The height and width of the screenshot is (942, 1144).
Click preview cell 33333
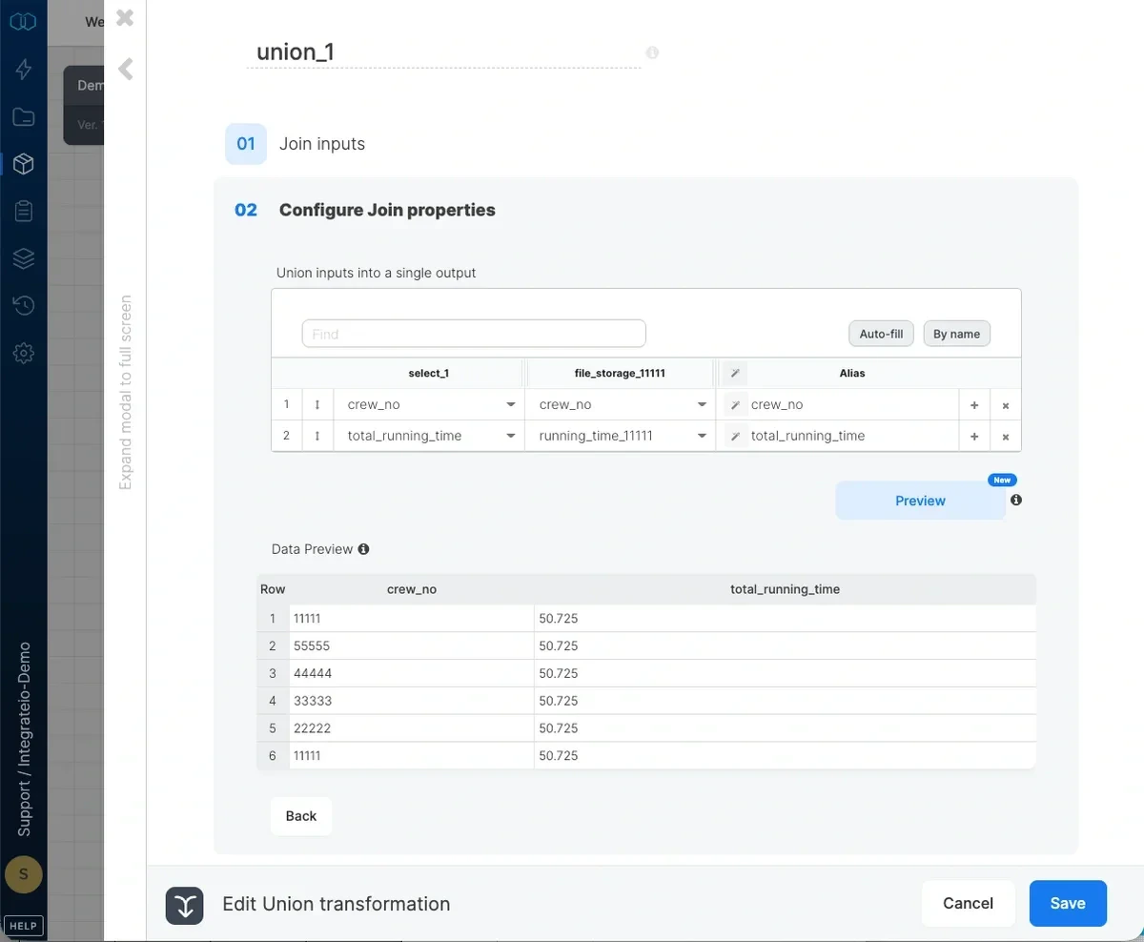point(412,701)
